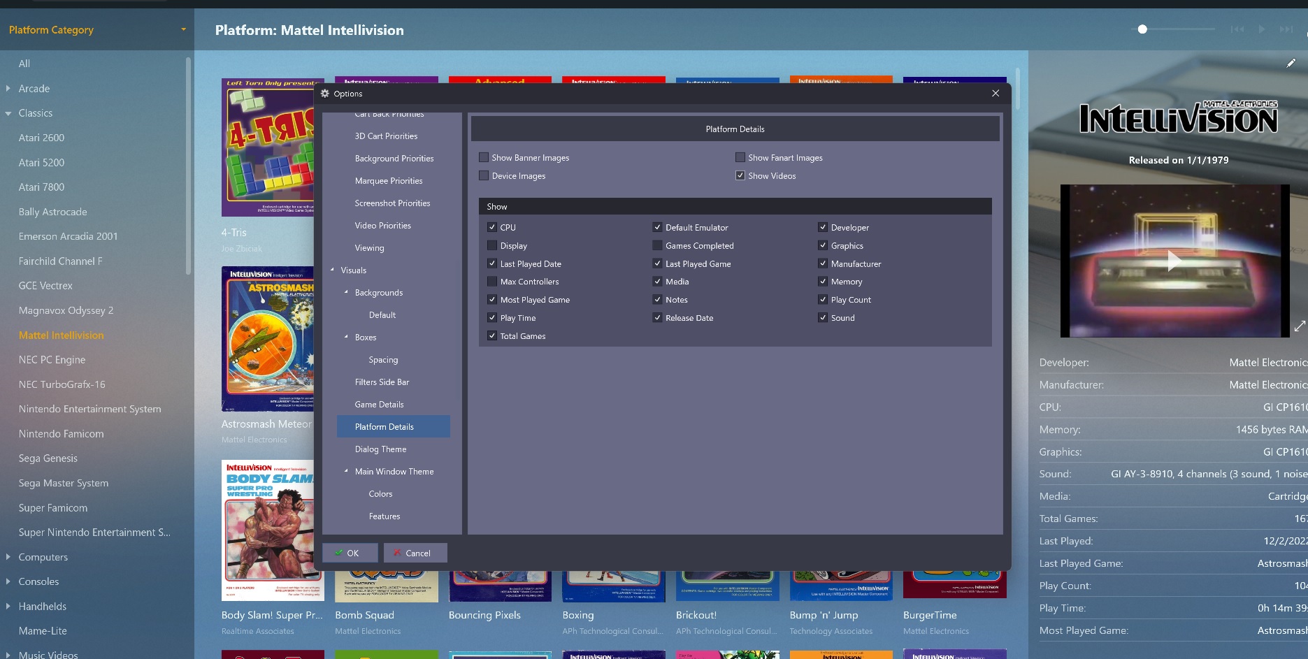Select Filters Side Bar option

coord(382,382)
